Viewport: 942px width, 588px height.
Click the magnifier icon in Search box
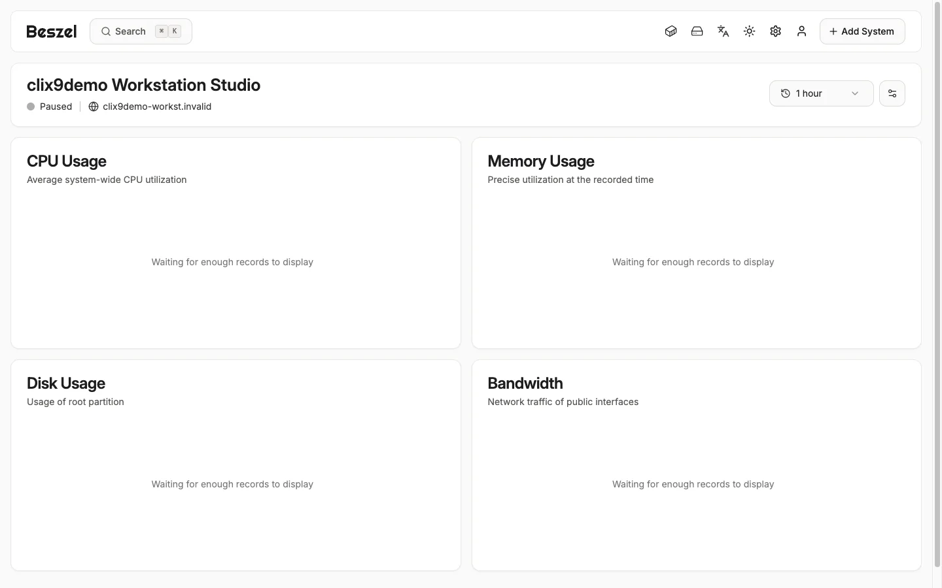point(106,31)
